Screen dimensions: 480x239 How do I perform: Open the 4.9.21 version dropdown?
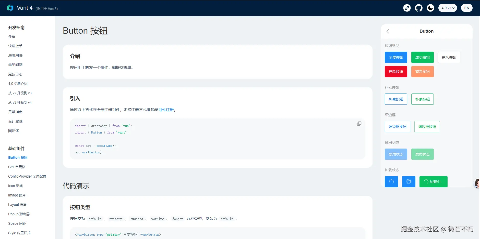(x=448, y=8)
